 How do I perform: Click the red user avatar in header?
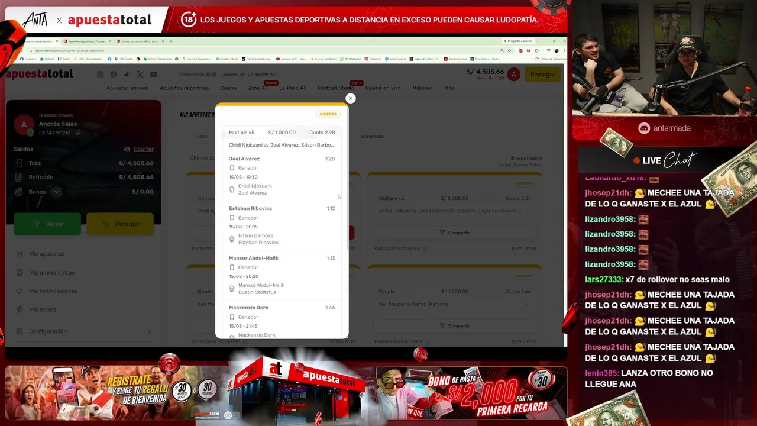(514, 74)
